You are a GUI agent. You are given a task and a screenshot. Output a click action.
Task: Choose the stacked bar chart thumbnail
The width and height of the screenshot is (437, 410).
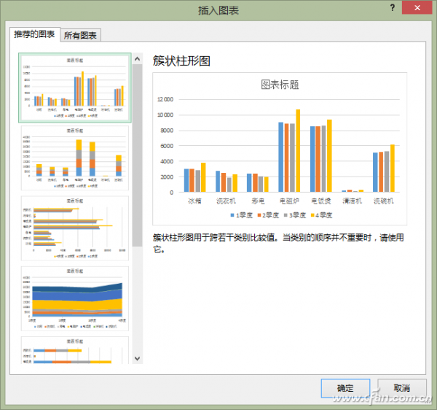[75, 350]
